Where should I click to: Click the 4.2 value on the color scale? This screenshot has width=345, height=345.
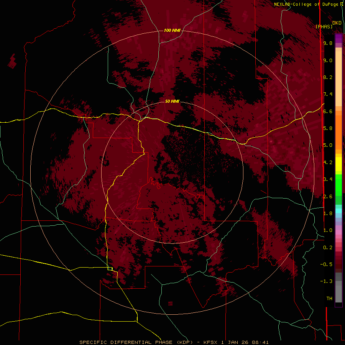click(x=328, y=163)
